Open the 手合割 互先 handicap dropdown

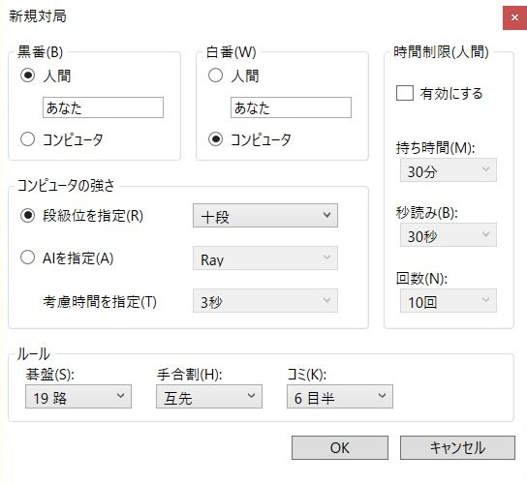(x=209, y=397)
